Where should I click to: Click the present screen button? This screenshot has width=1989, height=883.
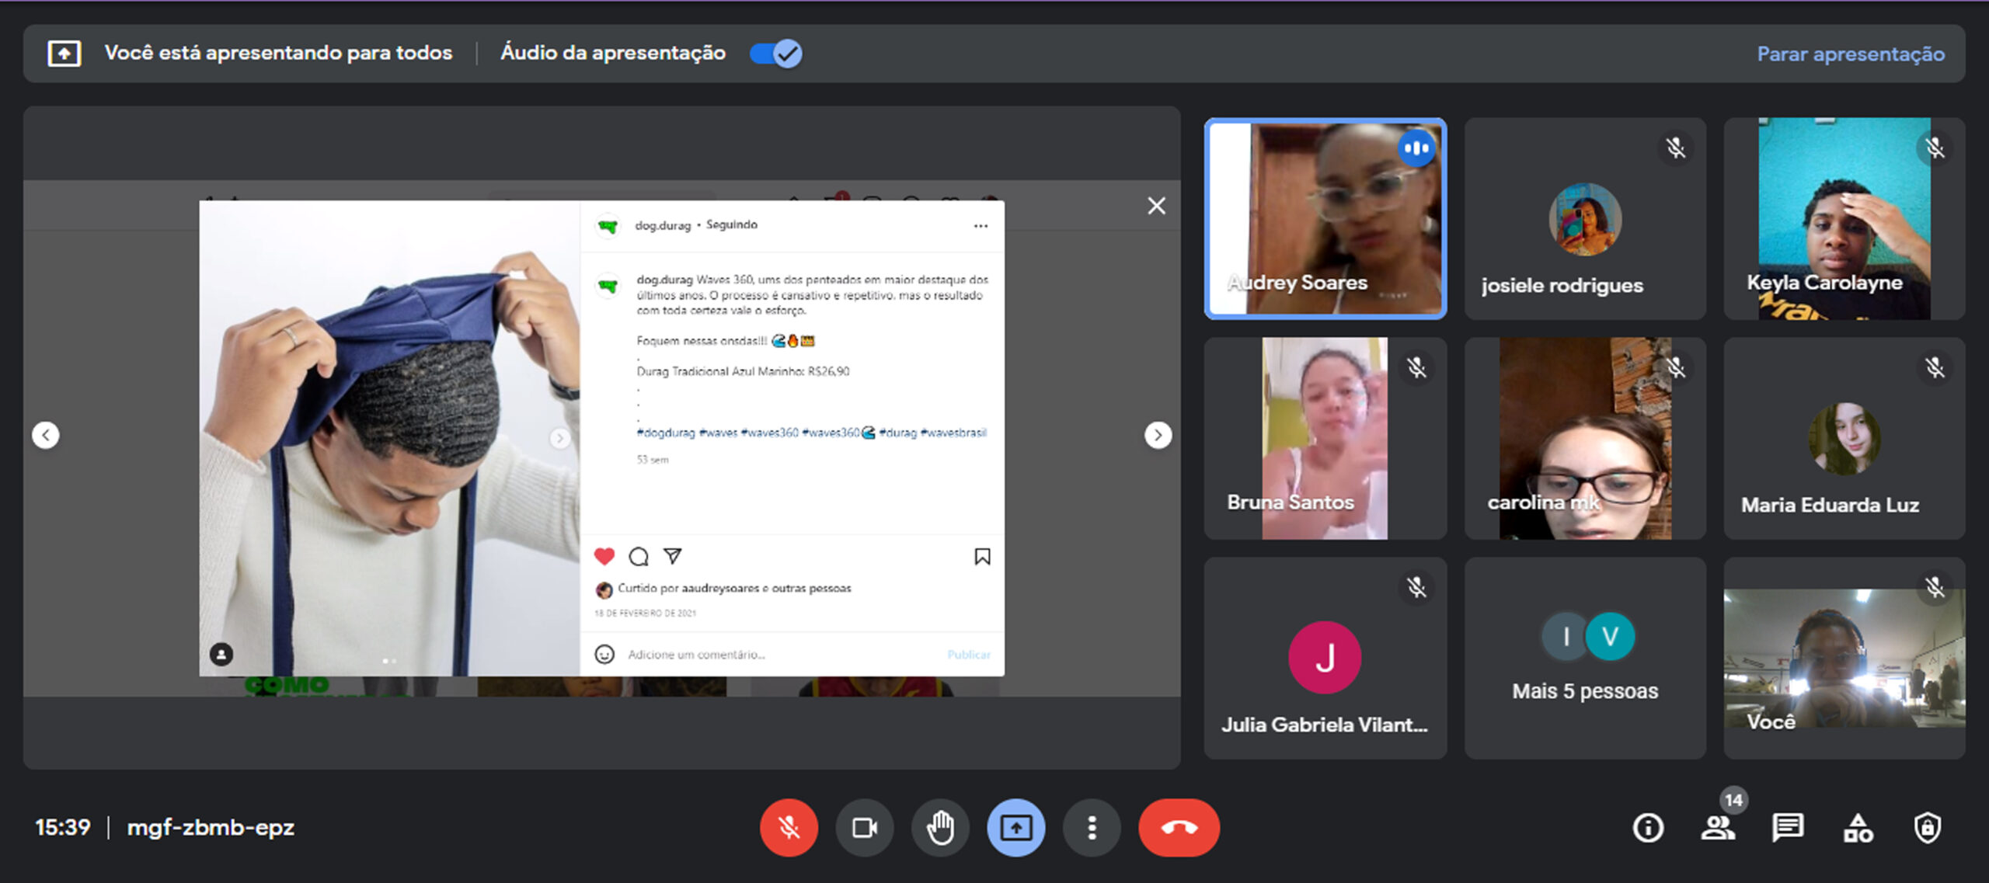[x=1015, y=828]
